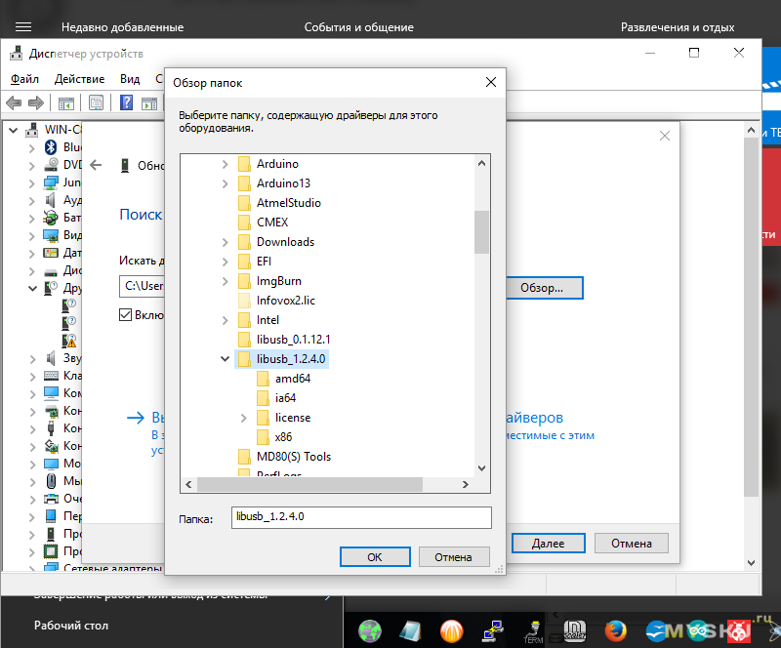Close the Обзор папок dialog

[x=491, y=82]
